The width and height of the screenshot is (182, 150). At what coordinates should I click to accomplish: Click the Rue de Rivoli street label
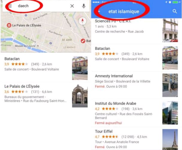point(30,39)
